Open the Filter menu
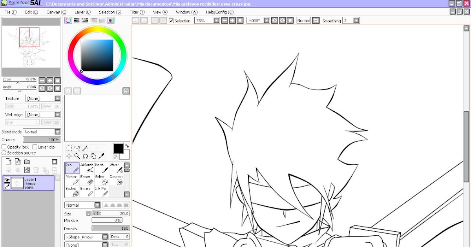 point(137,12)
